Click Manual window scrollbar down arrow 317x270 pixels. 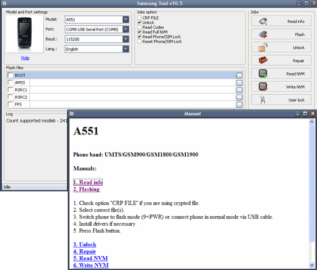click(312, 265)
